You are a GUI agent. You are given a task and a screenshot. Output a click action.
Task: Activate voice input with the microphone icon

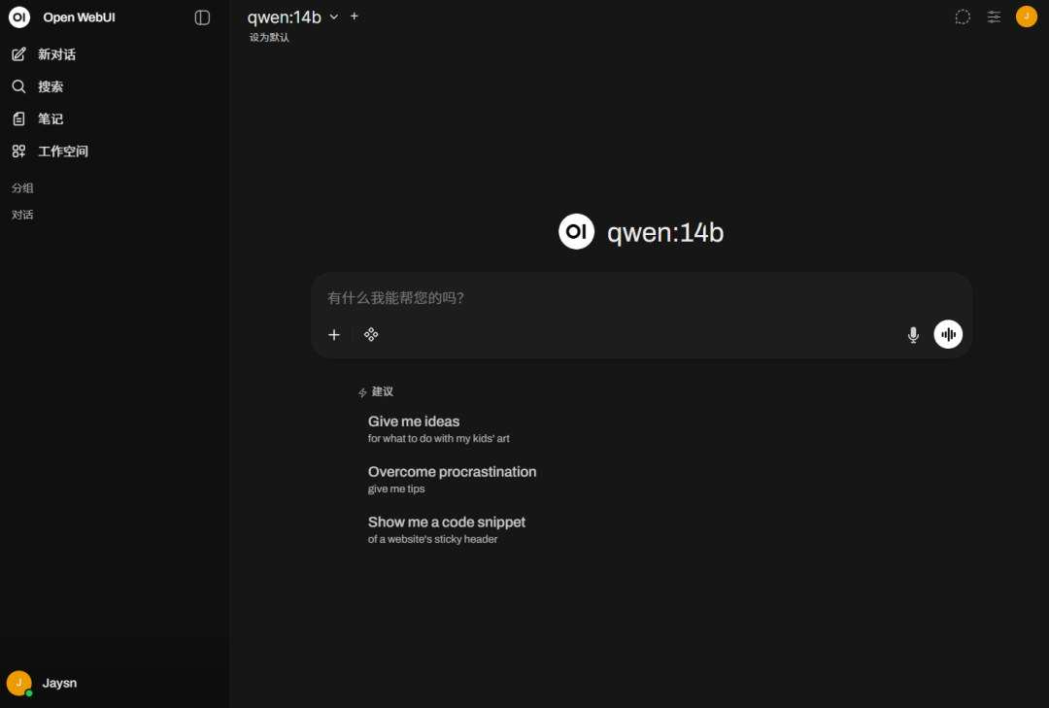(x=913, y=334)
